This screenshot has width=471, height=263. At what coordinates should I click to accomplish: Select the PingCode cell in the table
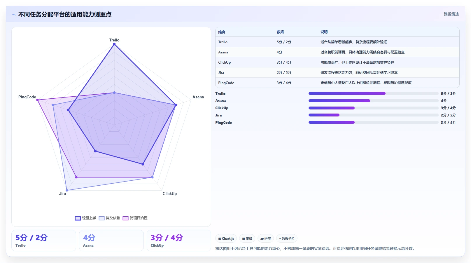pos(226,83)
